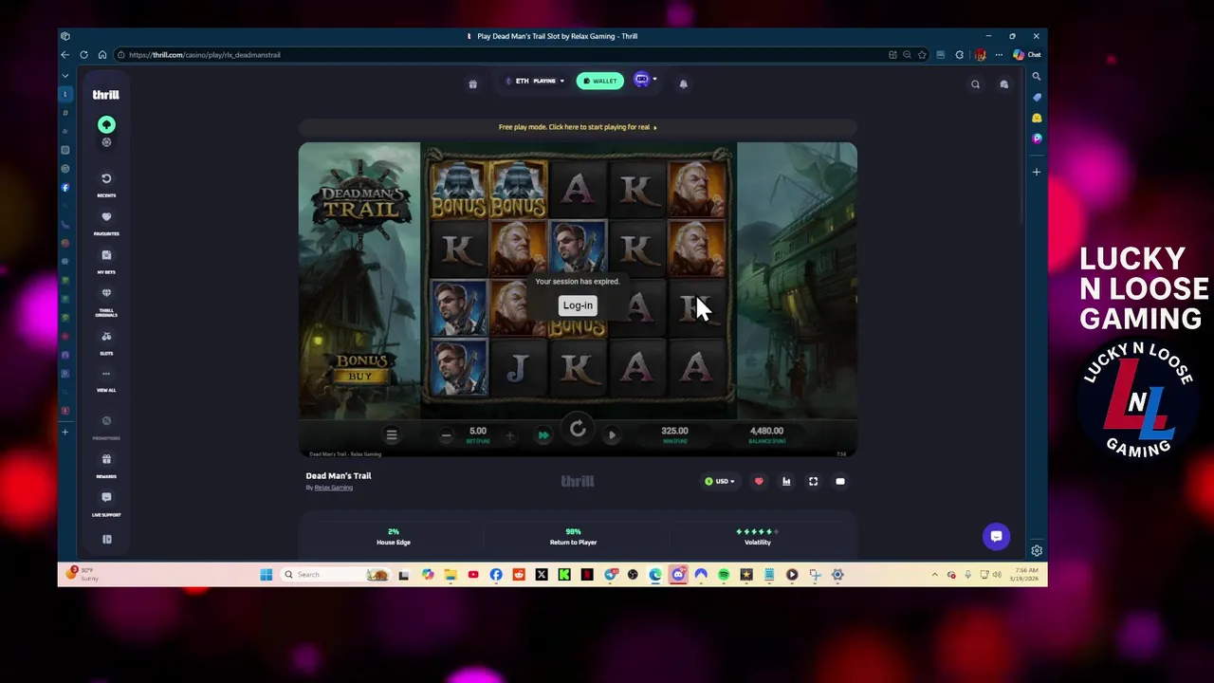Viewport: 1214px width, 683px height.
Task: Toggle the turbo fast-forward spin mode
Action: point(543,435)
